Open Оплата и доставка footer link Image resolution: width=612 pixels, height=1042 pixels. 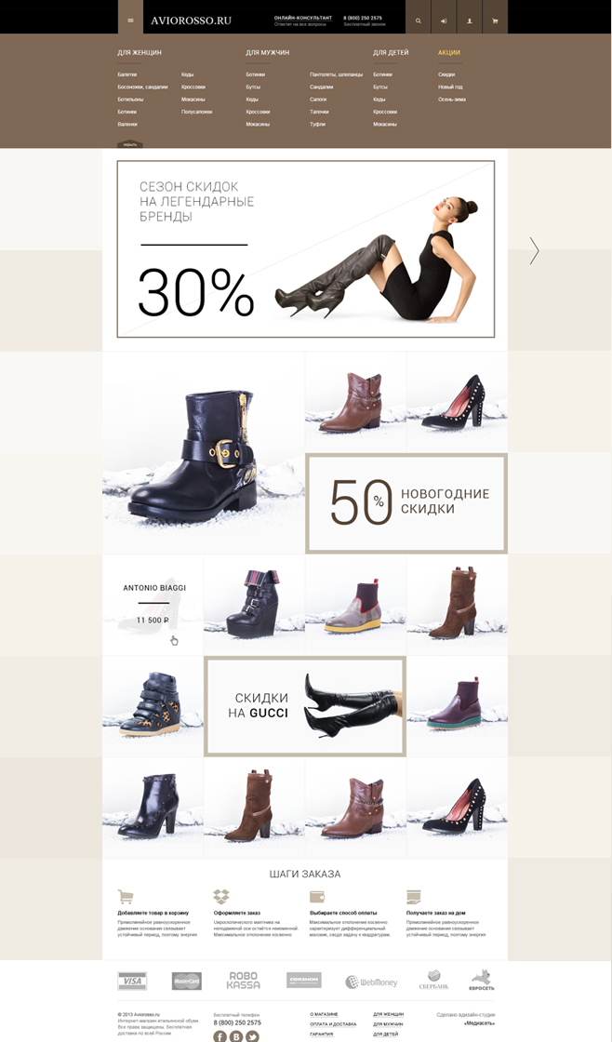click(x=333, y=1024)
